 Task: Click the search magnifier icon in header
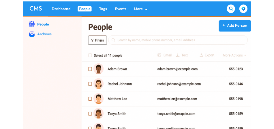click(x=231, y=9)
